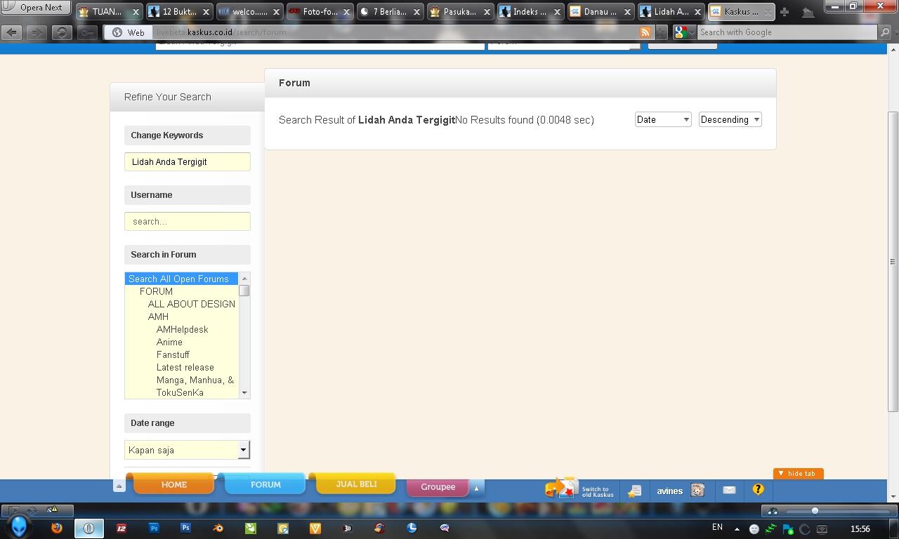Adjust the Opera zoom slider
This screenshot has height=539, width=899.
[815, 511]
